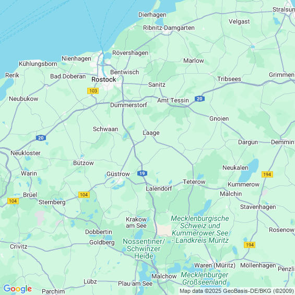Click the yellow 103 road shield
The width and height of the screenshot is (295, 295).
(x=93, y=91)
